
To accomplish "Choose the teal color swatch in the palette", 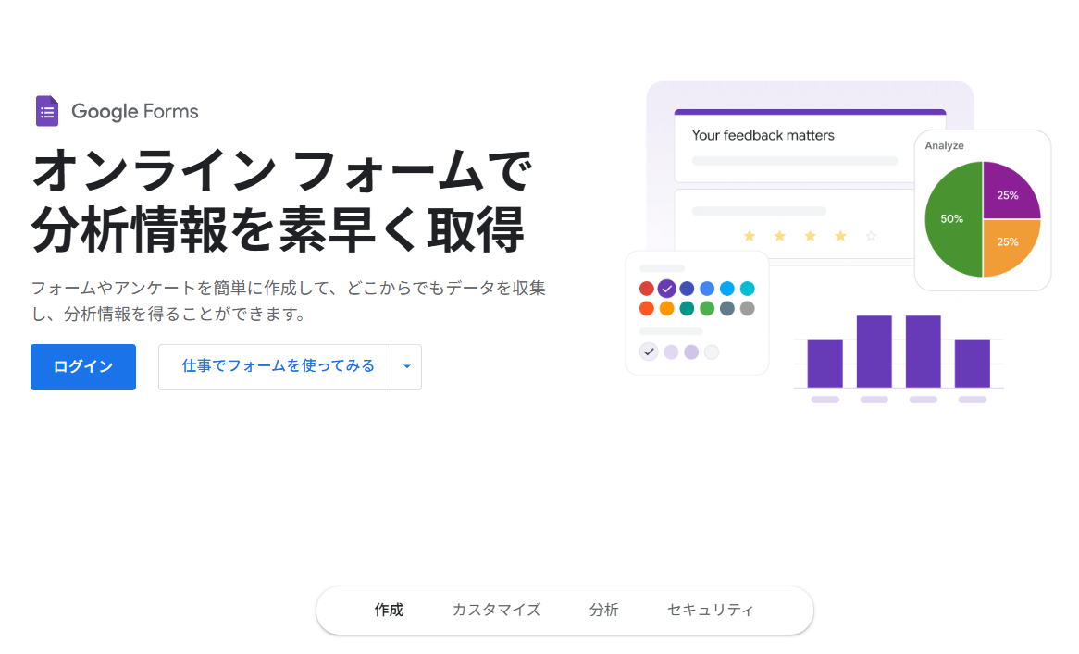I will (x=687, y=309).
